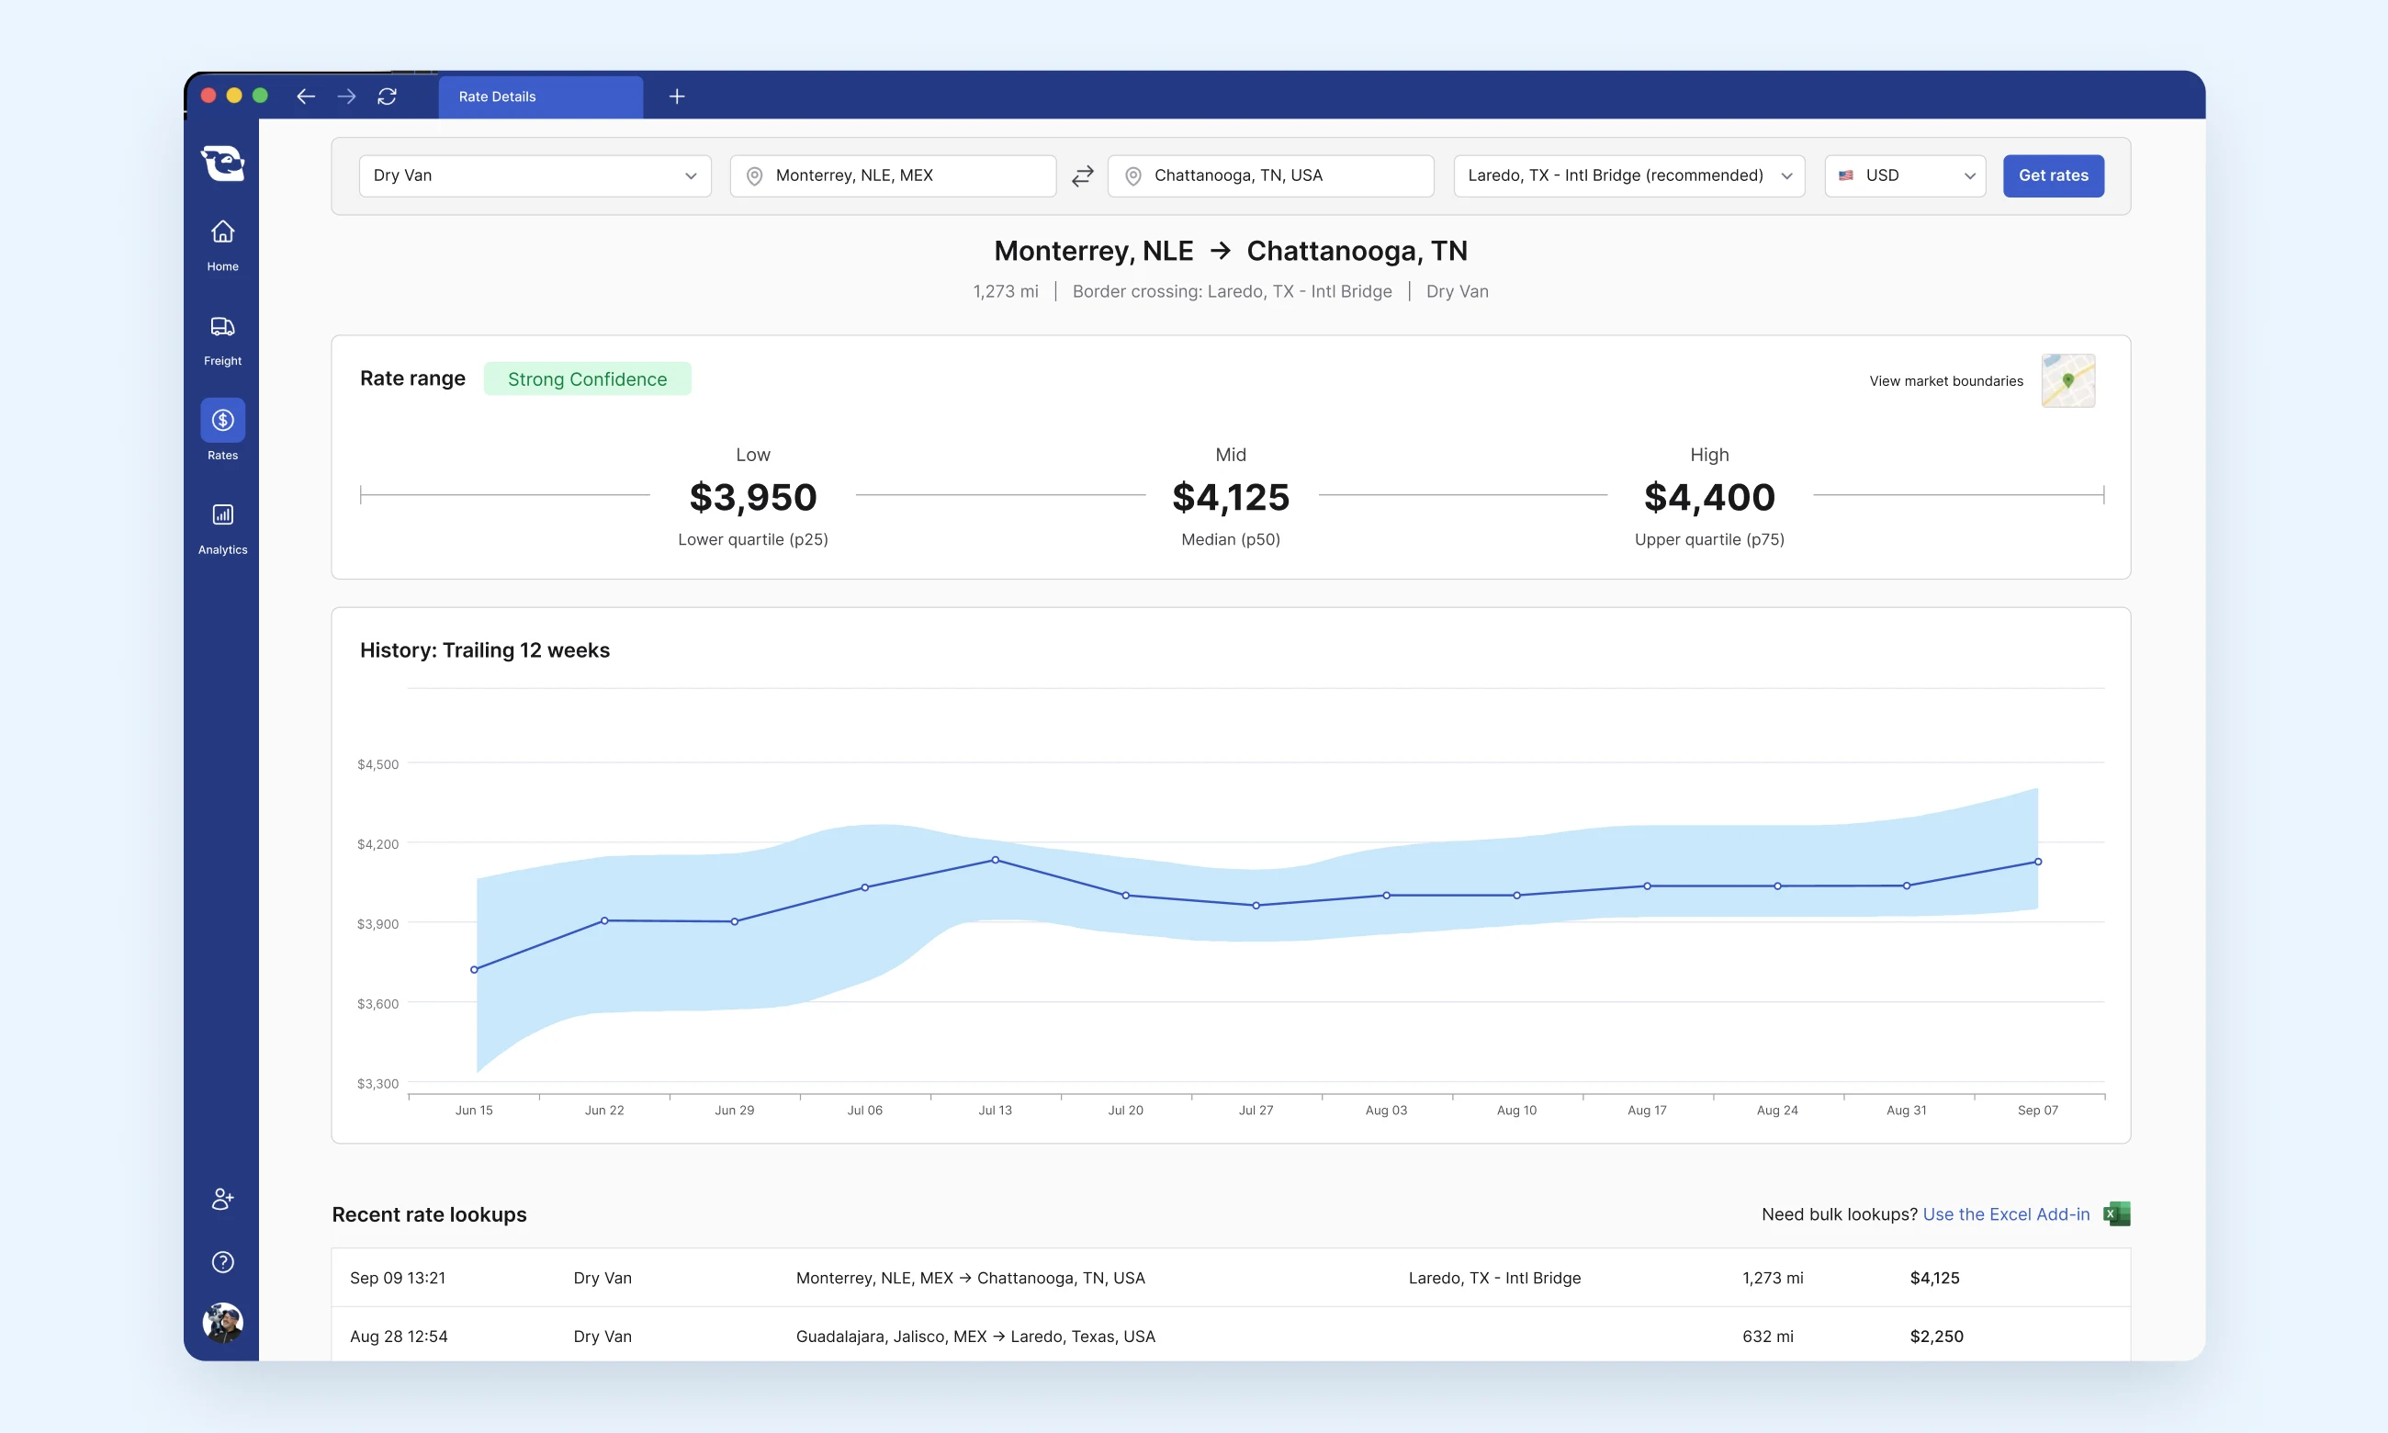Screen dimensions: 2388x1433
Task: Select the Jun 15 data point on the chart
Action: pyautogui.click(x=474, y=969)
